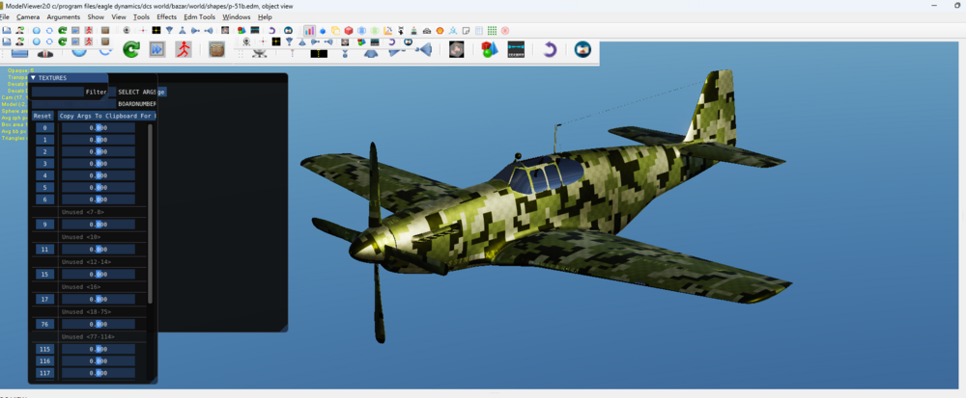
Task: Click the Reset button
Action: point(43,116)
